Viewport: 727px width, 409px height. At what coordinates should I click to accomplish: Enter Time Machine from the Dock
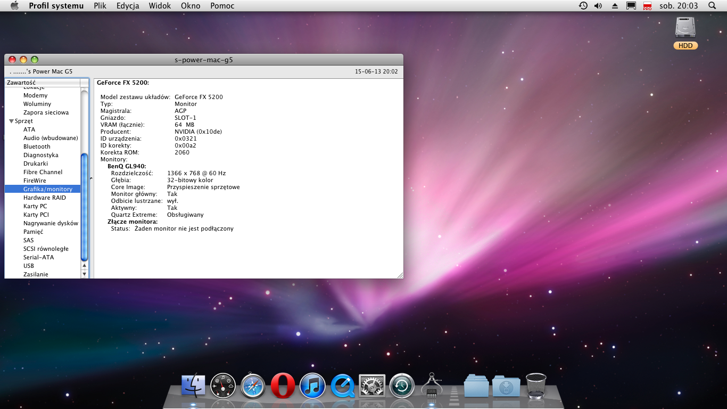point(402,386)
